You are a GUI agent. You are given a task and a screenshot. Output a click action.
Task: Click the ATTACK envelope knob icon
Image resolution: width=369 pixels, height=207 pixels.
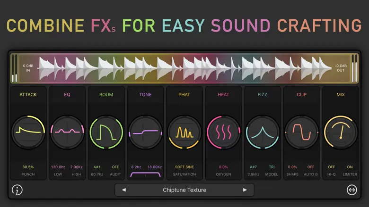(28, 132)
